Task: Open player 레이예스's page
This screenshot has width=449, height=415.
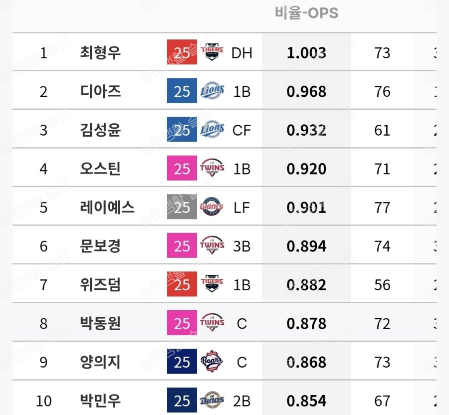Action: [x=107, y=207]
